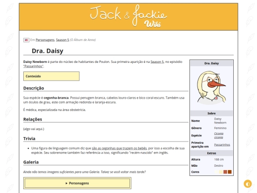Open the Ciconia ciconia species link
257x193 pixels.
click(218, 135)
